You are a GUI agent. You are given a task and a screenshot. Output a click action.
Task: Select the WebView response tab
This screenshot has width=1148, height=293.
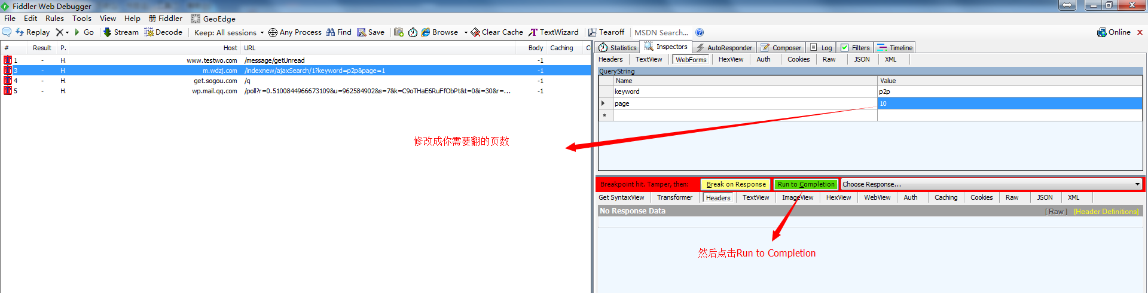[x=877, y=197]
